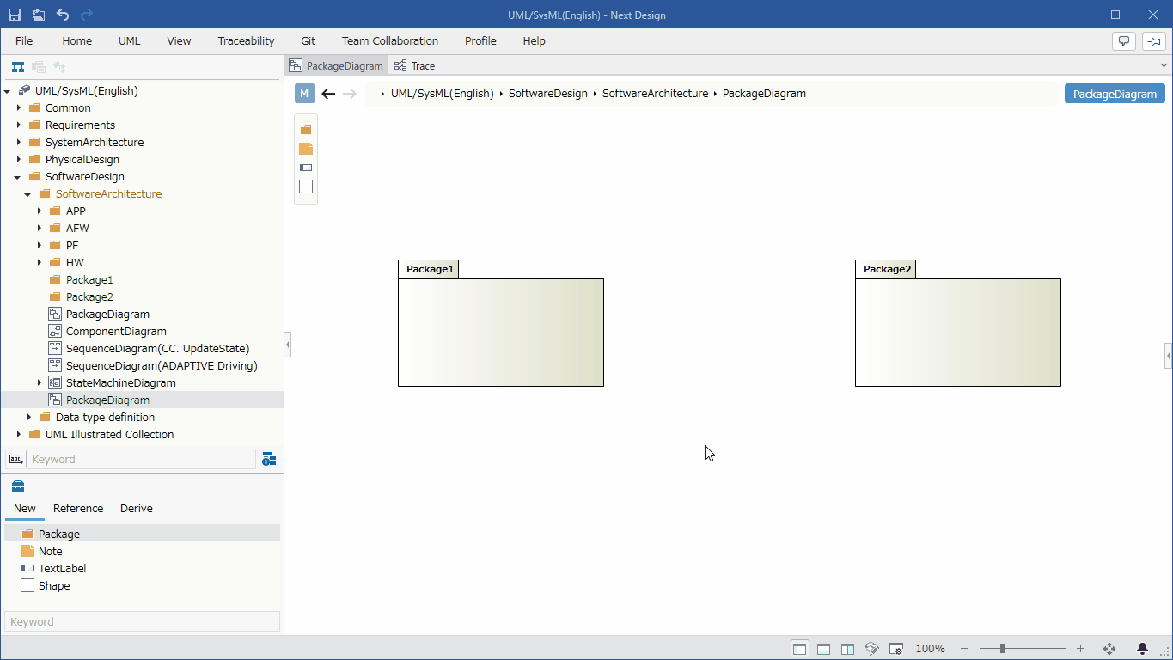1173x660 pixels.
Task: Click the M model button in editor
Action: tap(304, 94)
